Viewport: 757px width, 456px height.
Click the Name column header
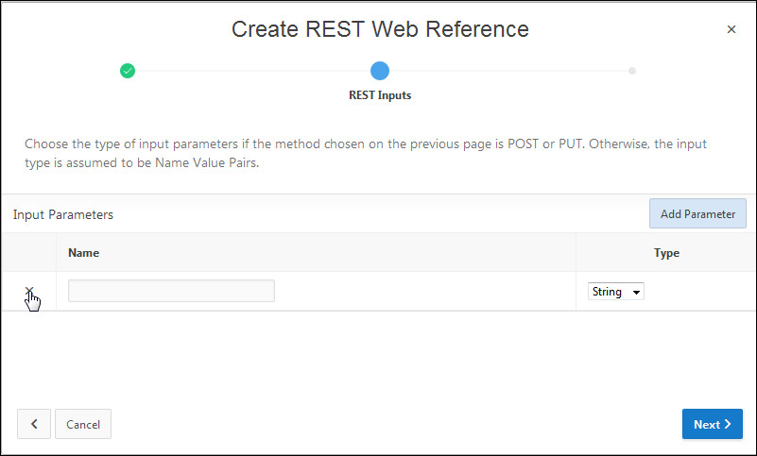[x=84, y=253]
